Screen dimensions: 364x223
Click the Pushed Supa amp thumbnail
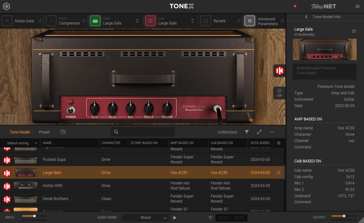pos(26,160)
